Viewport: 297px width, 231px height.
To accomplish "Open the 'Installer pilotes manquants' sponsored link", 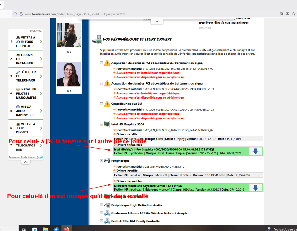I will click(x=26, y=93).
